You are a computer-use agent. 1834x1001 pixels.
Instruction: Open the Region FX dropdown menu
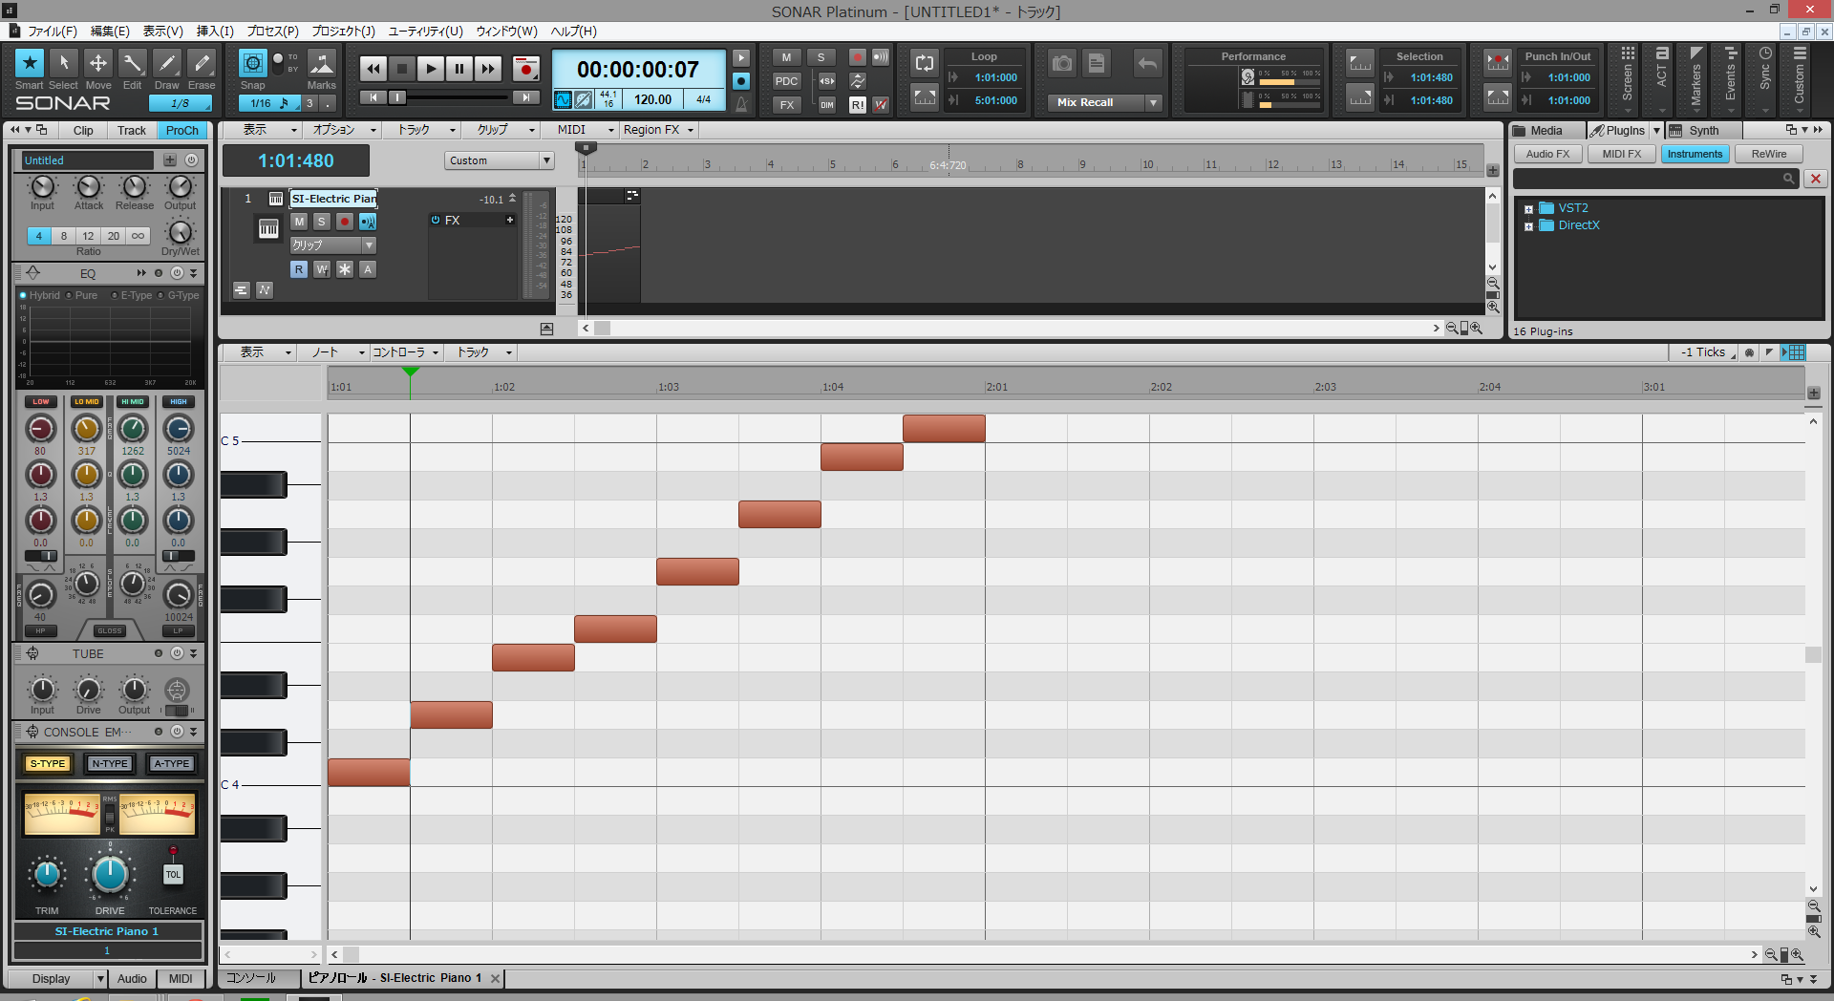(x=658, y=130)
